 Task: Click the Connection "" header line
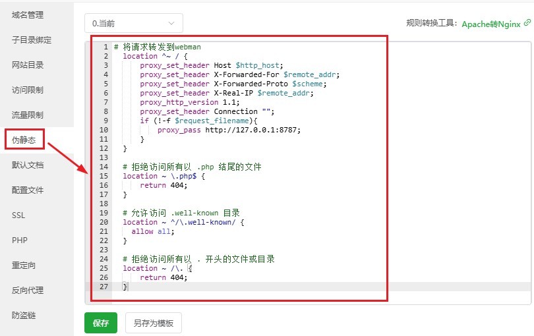pos(207,111)
